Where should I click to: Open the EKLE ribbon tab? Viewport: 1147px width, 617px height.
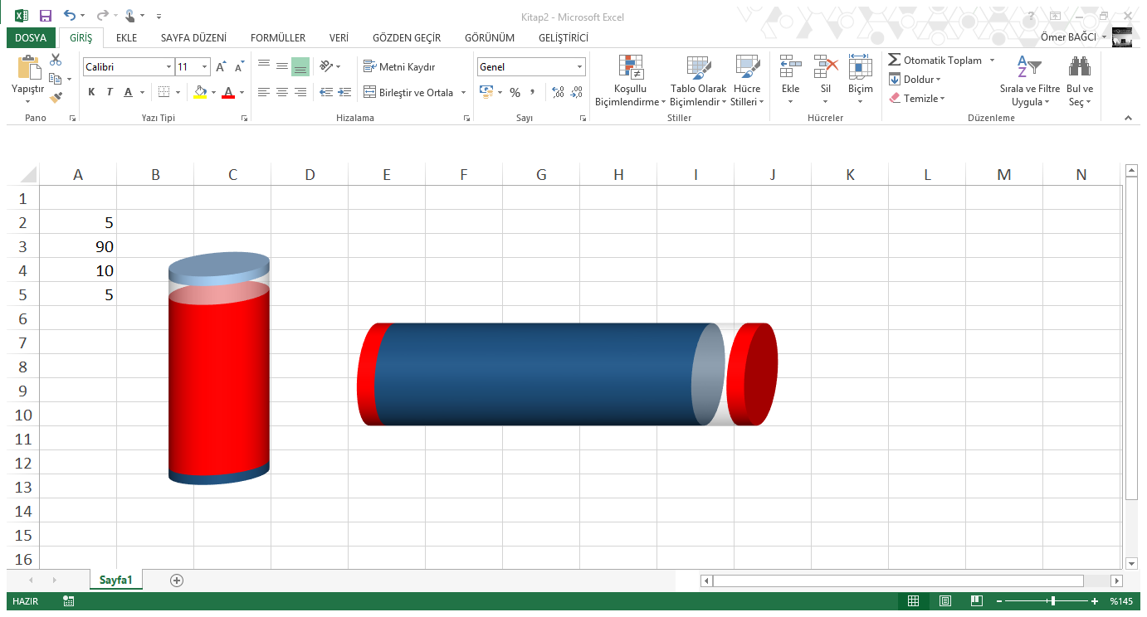126,38
